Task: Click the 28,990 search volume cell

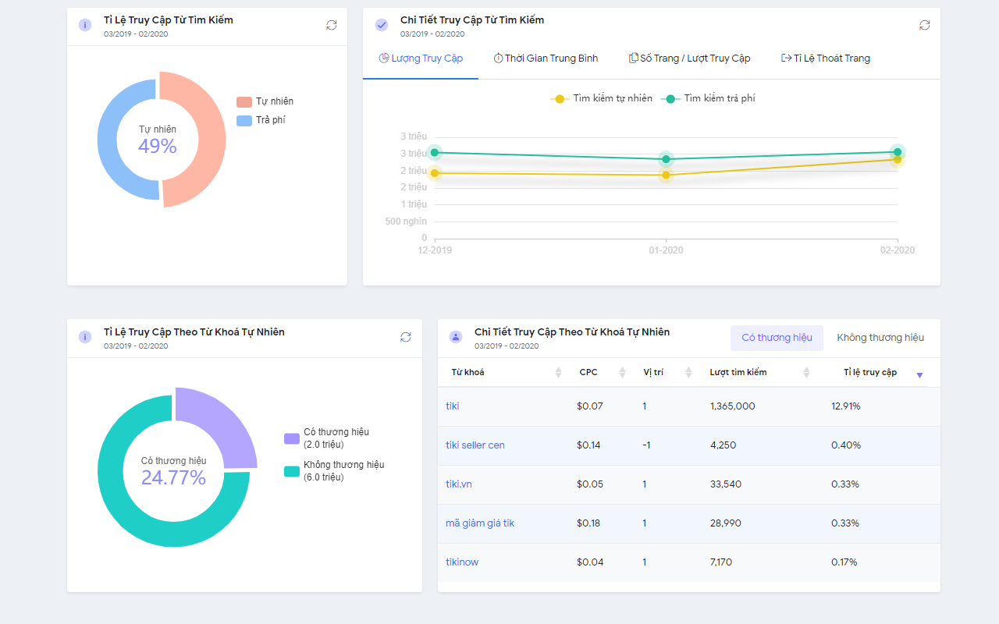Action: (x=726, y=523)
